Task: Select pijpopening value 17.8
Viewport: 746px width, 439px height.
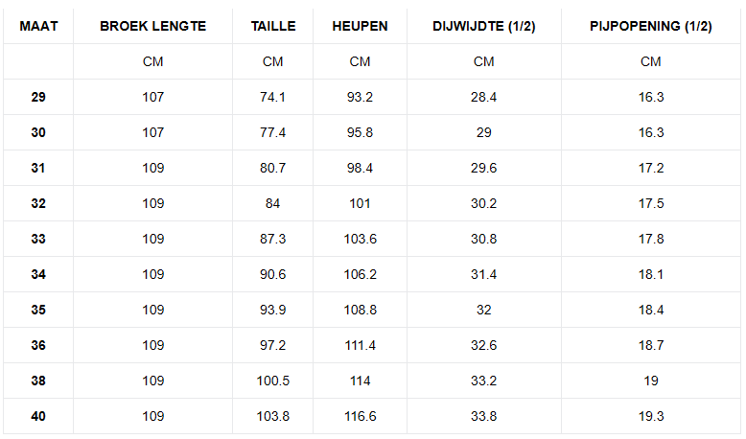Action: coord(651,239)
